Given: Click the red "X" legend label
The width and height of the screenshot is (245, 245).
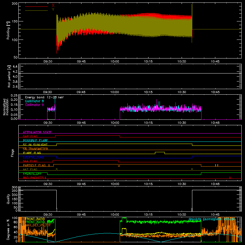Looking at the screenshot, I should click(x=53, y=6).
